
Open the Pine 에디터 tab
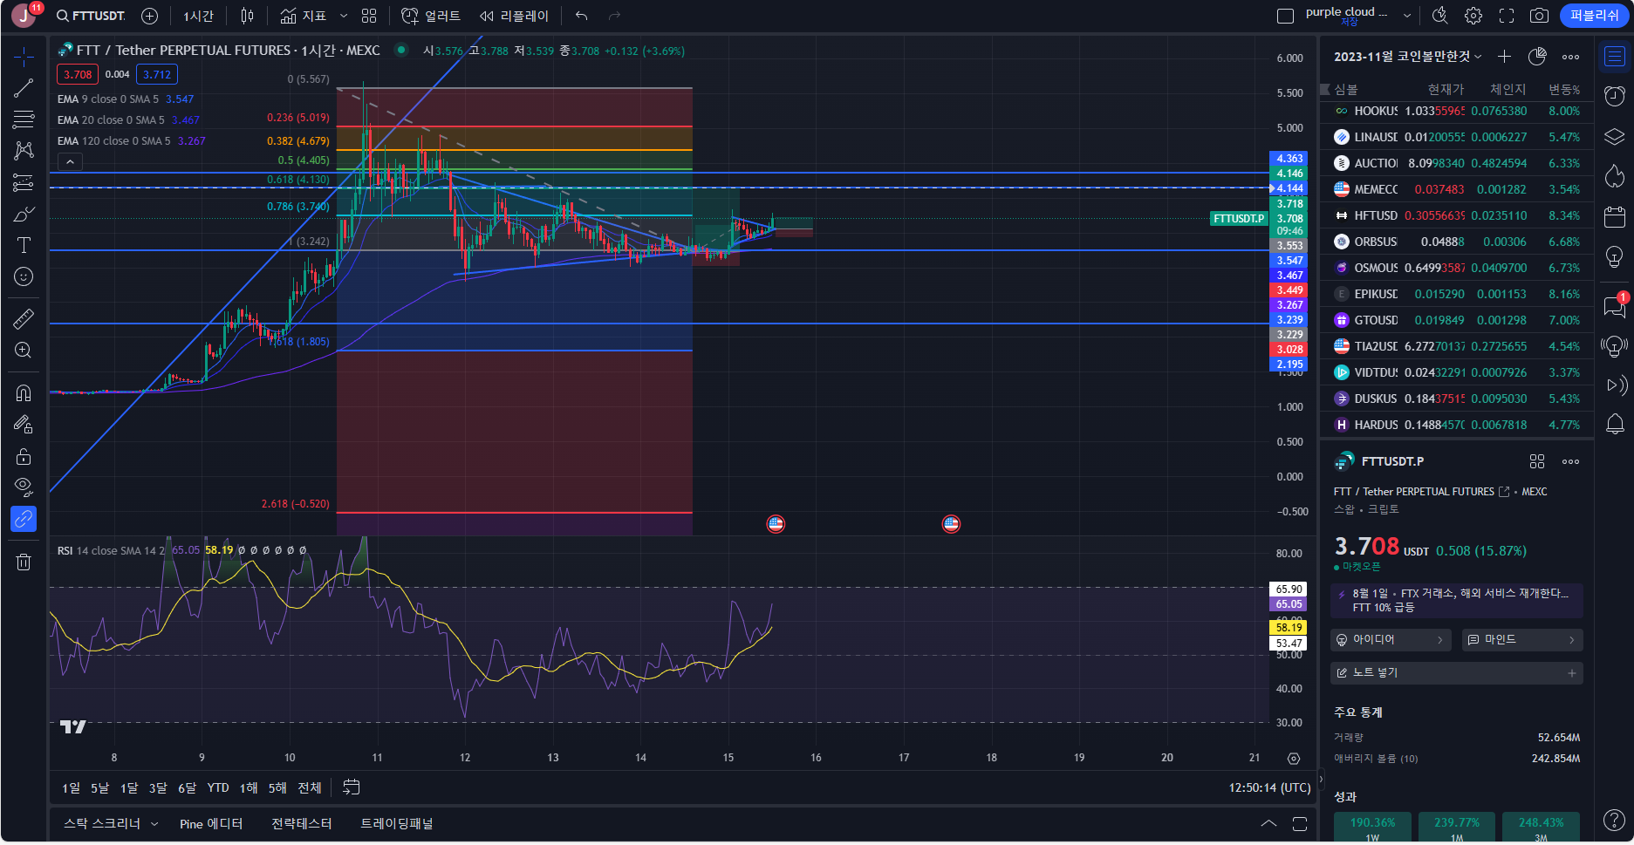pyautogui.click(x=211, y=823)
